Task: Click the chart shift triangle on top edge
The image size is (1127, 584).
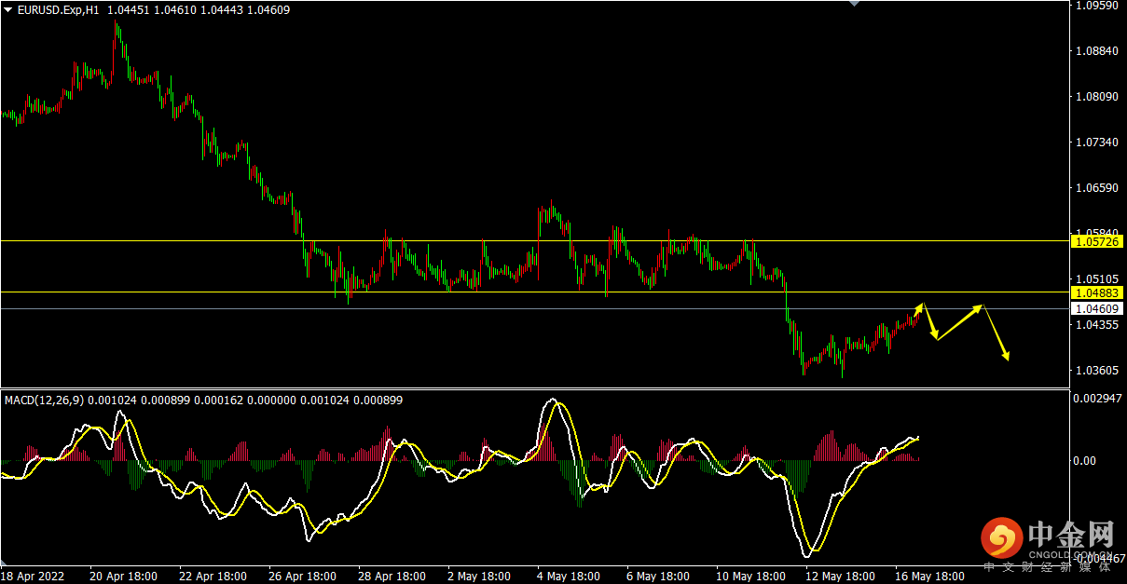Action: click(x=854, y=4)
